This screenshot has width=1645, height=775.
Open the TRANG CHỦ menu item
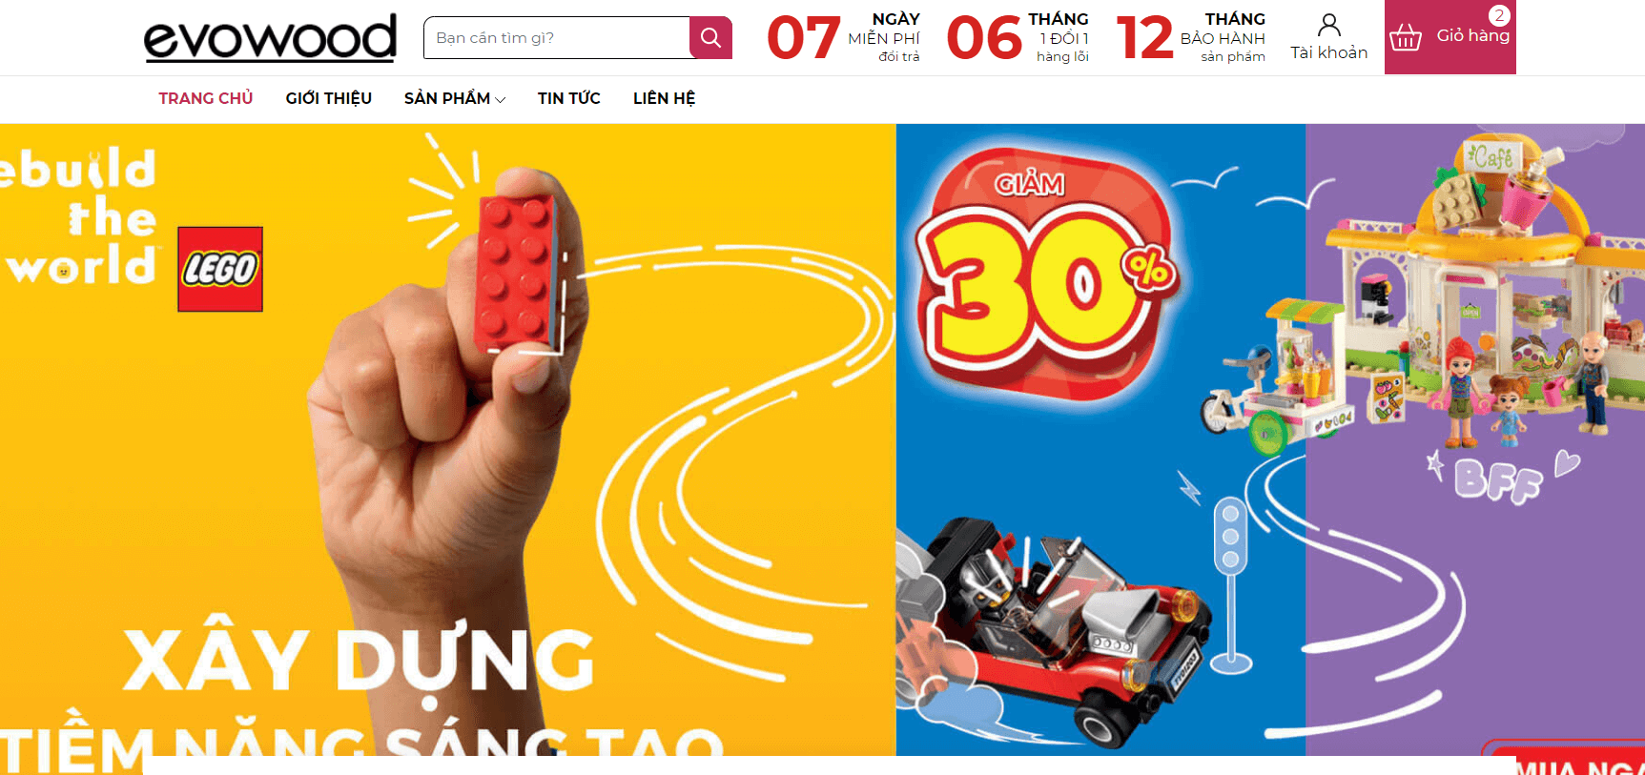pyautogui.click(x=206, y=98)
